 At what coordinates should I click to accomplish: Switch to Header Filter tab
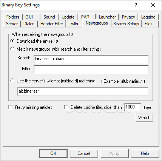coord(52,24)
